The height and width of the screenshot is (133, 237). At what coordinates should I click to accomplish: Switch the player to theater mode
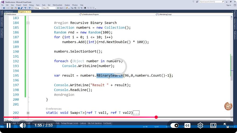(213, 125)
